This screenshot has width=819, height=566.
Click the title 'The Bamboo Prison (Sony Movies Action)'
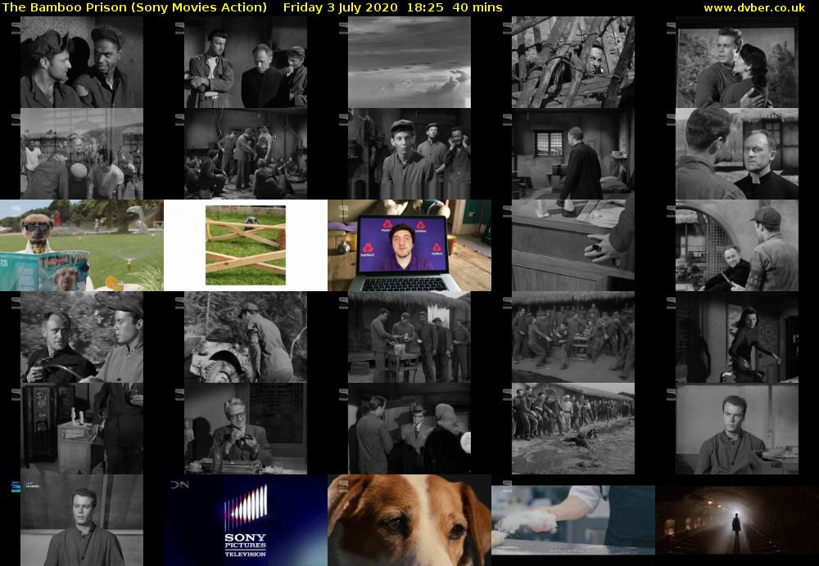[135, 8]
